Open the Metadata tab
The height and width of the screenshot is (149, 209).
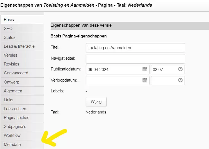click(22, 145)
